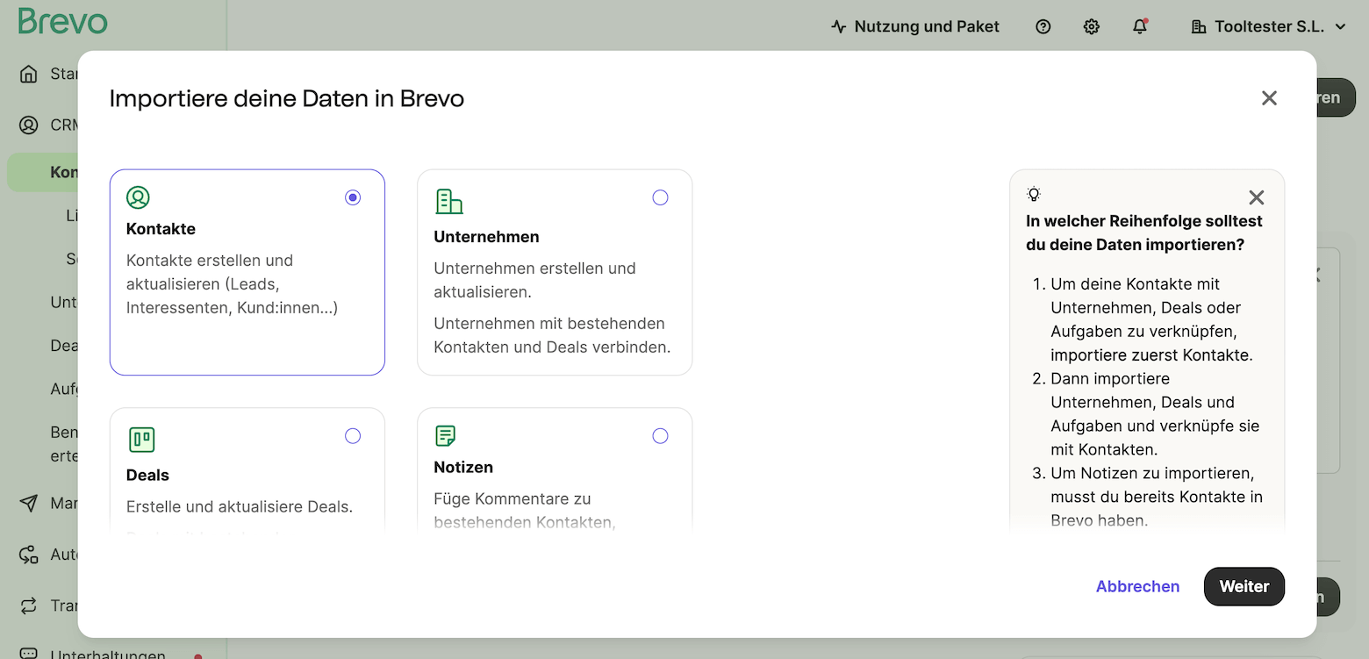This screenshot has height=659, width=1369.
Task: Open the notification bell icon
Action: (x=1139, y=26)
